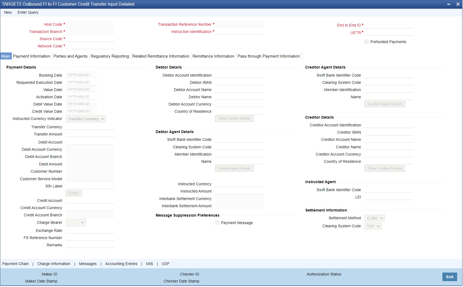Open the Regulatory Reporting tab

pos(110,56)
